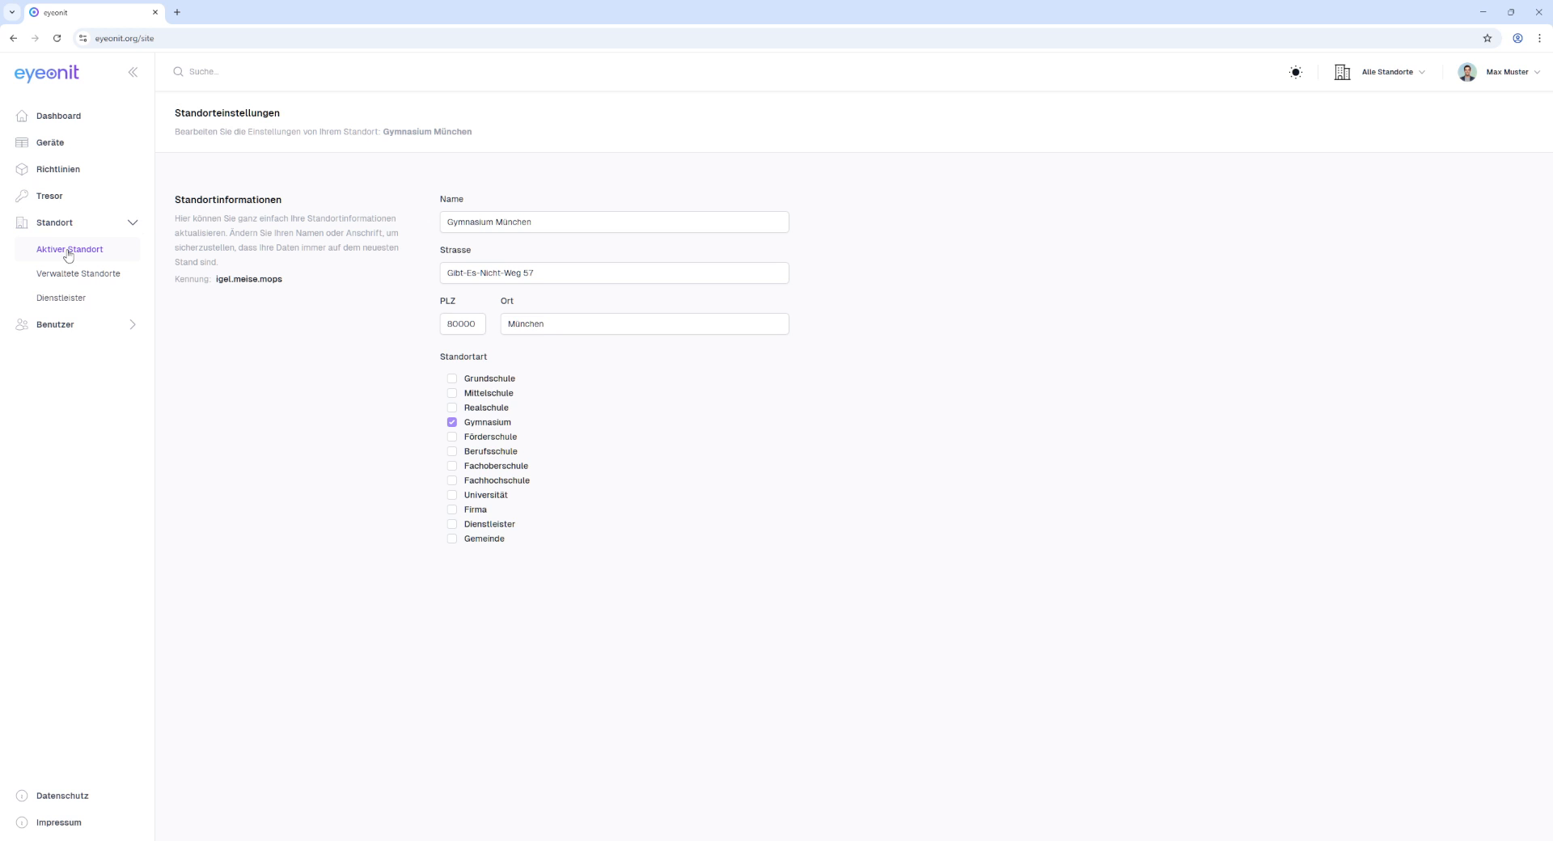
Task: Click the Geräte table icon
Action: (22, 143)
